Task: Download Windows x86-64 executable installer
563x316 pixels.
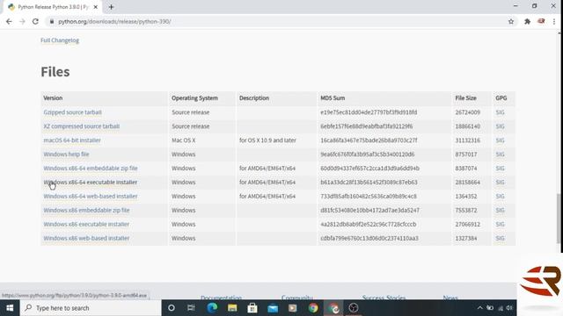Action: [x=91, y=182]
